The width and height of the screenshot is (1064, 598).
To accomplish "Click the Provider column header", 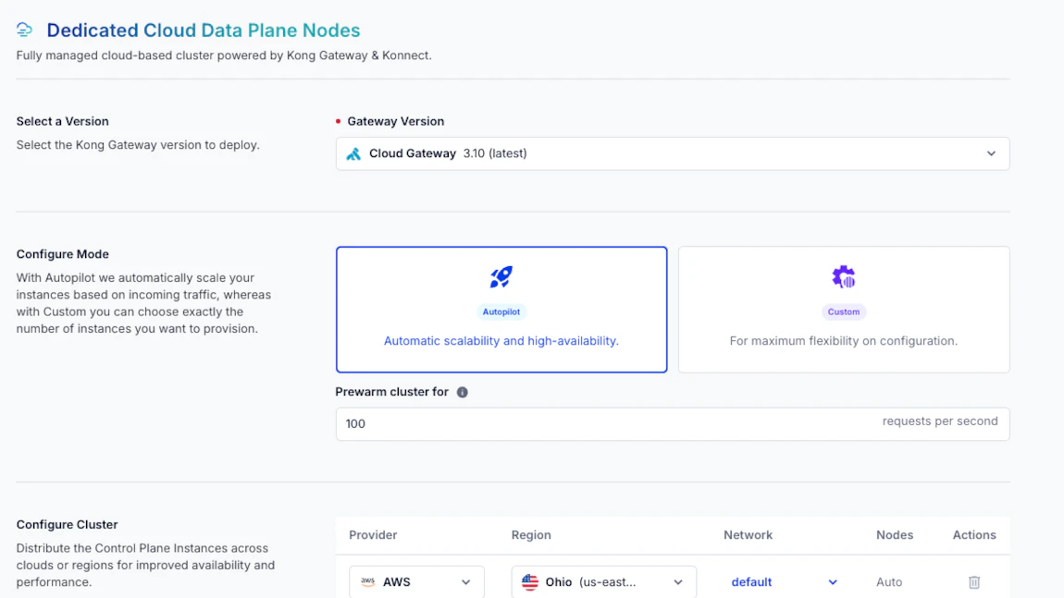I will (373, 535).
